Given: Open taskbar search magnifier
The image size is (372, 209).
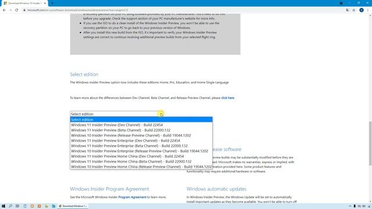Looking at the screenshot, I should coord(10,206).
